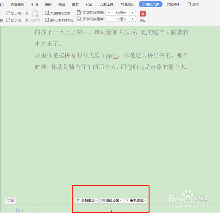Click 插入对齐制表位 icon
220x213 pixels.
(47, 20)
